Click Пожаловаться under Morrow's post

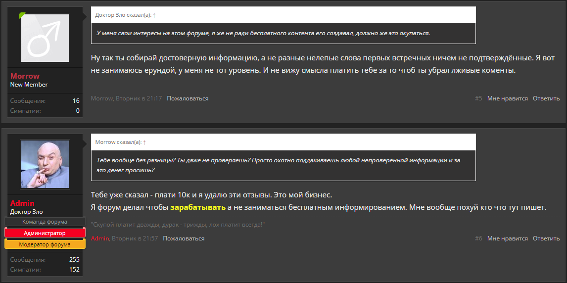tap(188, 98)
